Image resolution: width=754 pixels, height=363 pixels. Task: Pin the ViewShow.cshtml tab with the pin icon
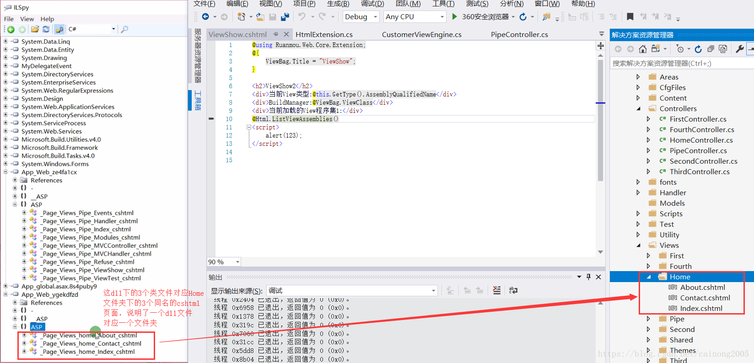(275, 34)
